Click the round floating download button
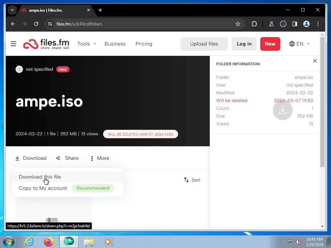This screenshot has height=248, width=331. pyautogui.click(x=283, y=110)
